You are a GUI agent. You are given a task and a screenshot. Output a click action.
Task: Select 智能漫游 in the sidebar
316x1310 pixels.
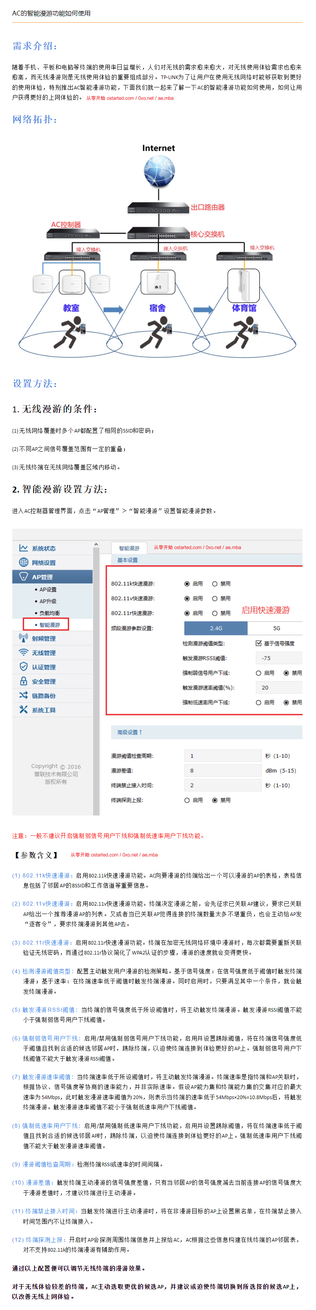pyautogui.click(x=49, y=624)
